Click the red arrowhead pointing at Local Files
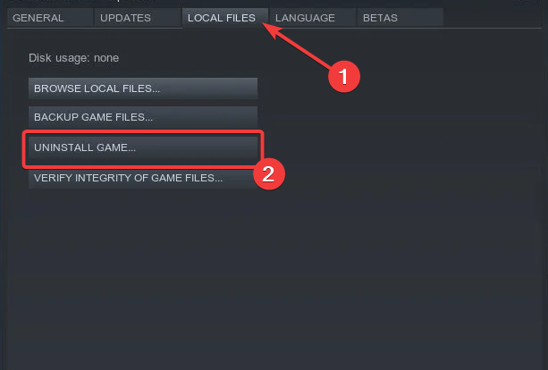Viewport: 548px width, 370px height. [272, 29]
